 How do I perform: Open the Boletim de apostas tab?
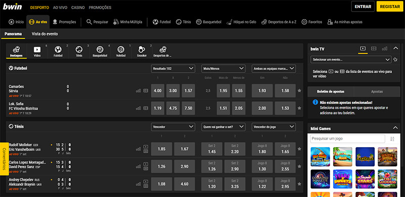point(331,92)
